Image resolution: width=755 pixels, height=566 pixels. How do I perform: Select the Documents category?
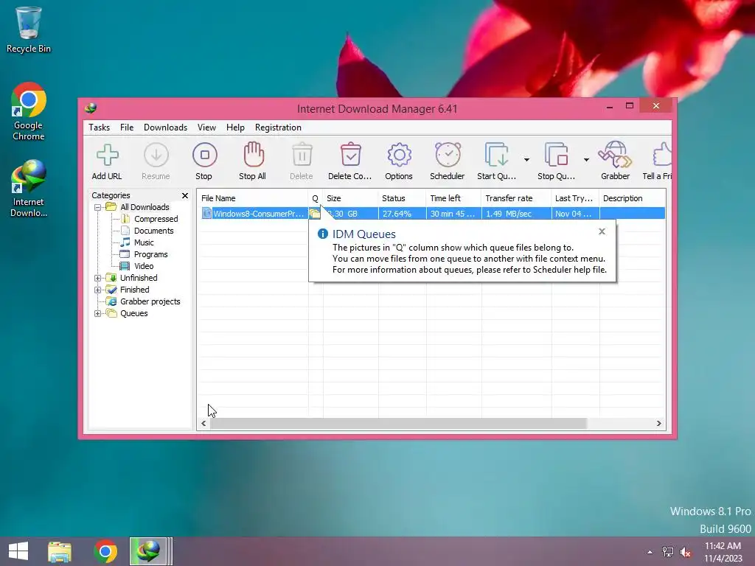point(153,231)
